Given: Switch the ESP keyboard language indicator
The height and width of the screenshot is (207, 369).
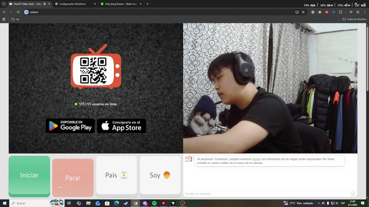Looking at the screenshot, I should coord(343,203).
